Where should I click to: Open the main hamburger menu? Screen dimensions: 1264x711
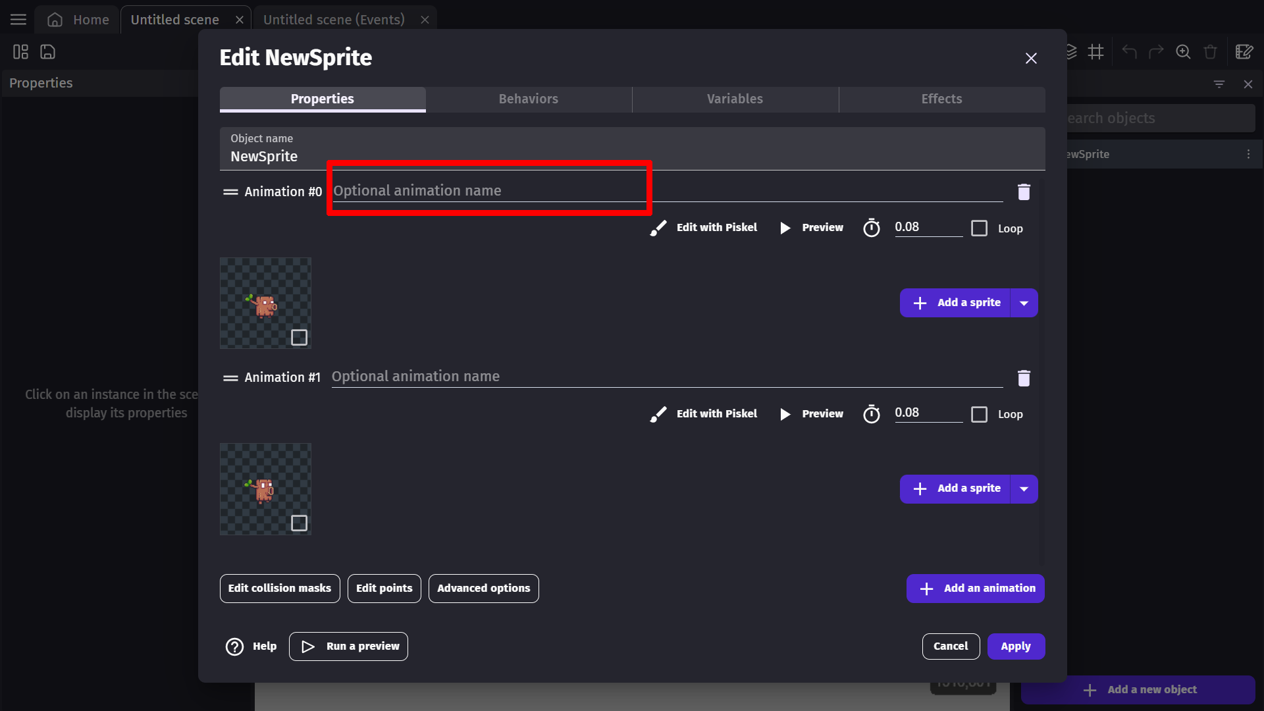tap(18, 19)
